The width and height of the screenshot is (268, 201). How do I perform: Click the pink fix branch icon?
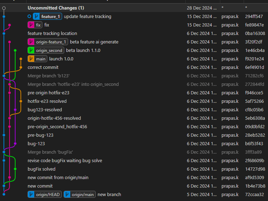coord(31,25)
